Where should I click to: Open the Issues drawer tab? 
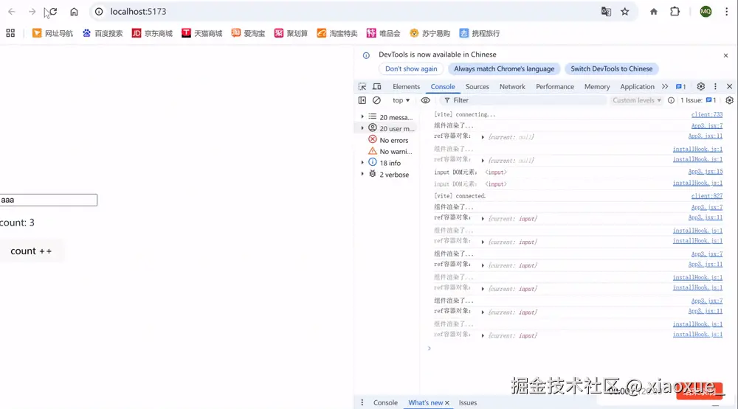point(468,403)
